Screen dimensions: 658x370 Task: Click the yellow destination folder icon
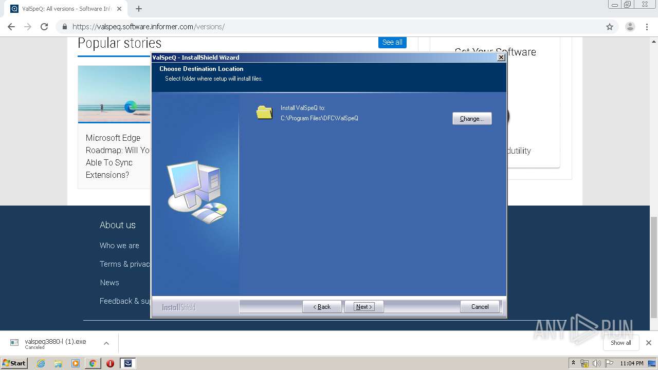point(264,112)
